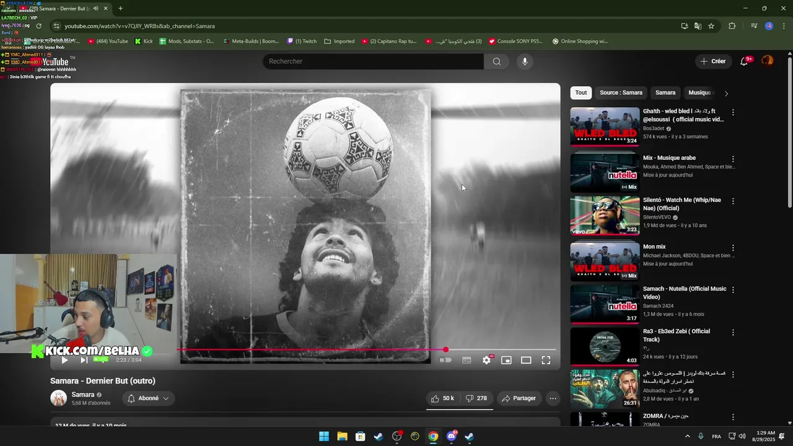Open Chrome extensions puzzle icon
The image size is (793, 446).
click(732, 26)
